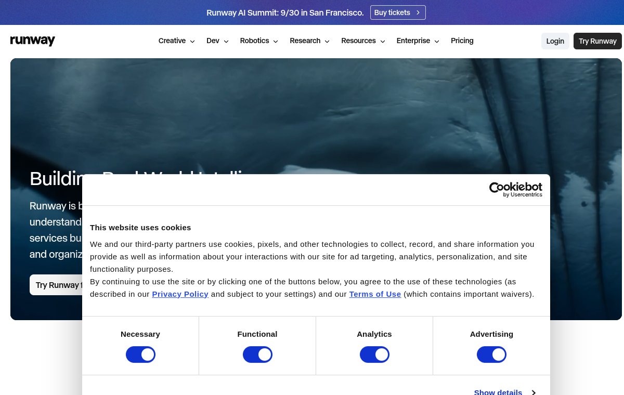
Task: Go to the Pricing page
Action: (x=462, y=41)
